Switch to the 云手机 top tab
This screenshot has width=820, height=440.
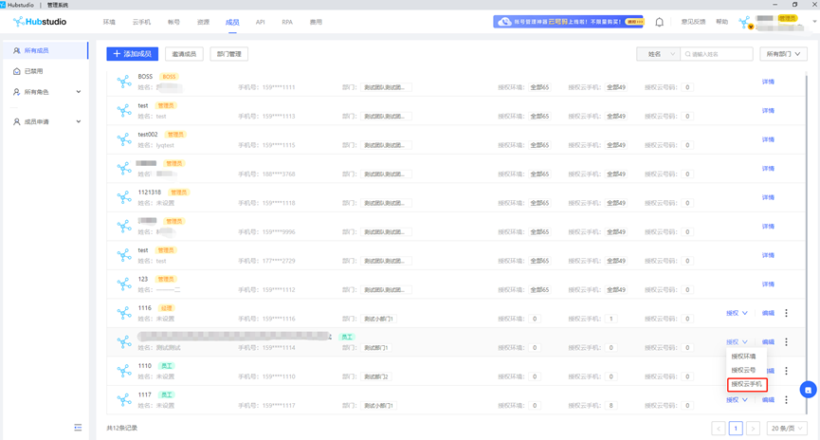point(141,22)
